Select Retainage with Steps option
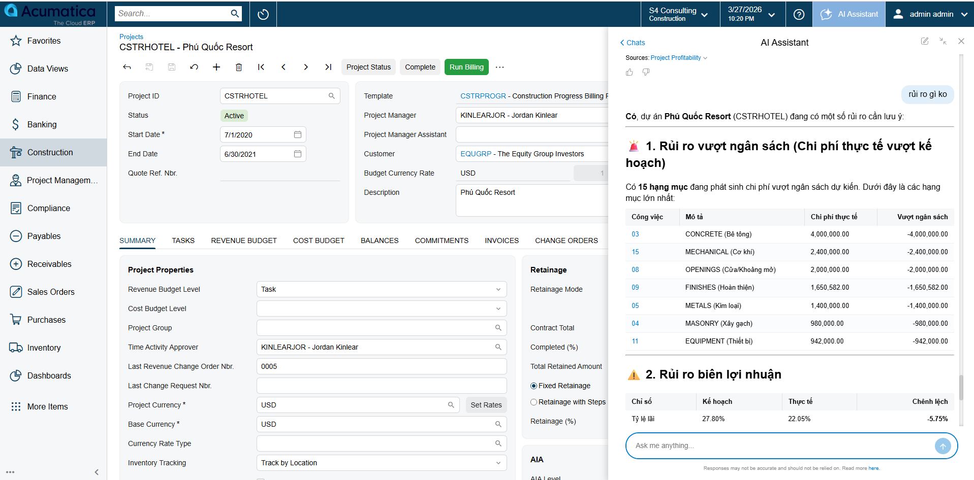This screenshot has width=974, height=480. coord(533,402)
